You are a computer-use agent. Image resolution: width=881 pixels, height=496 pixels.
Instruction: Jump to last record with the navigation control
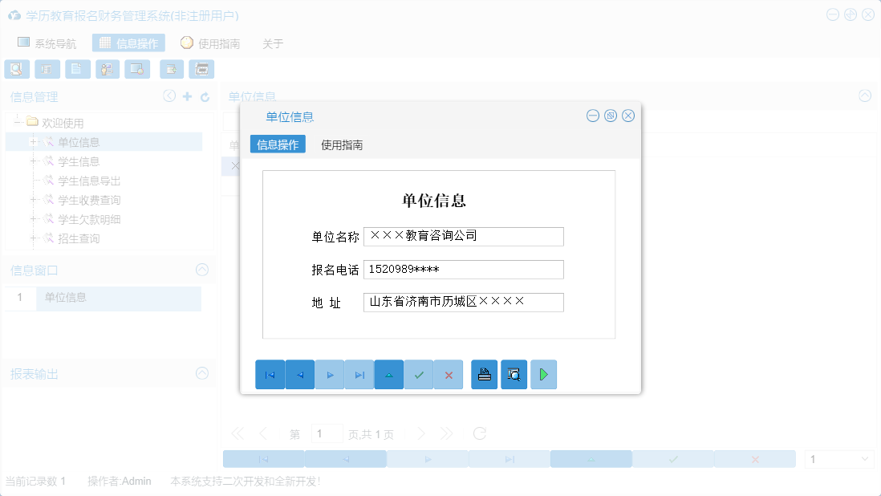coord(359,374)
